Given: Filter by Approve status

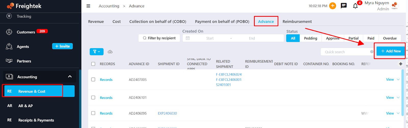Looking at the screenshot, I should [333, 38].
